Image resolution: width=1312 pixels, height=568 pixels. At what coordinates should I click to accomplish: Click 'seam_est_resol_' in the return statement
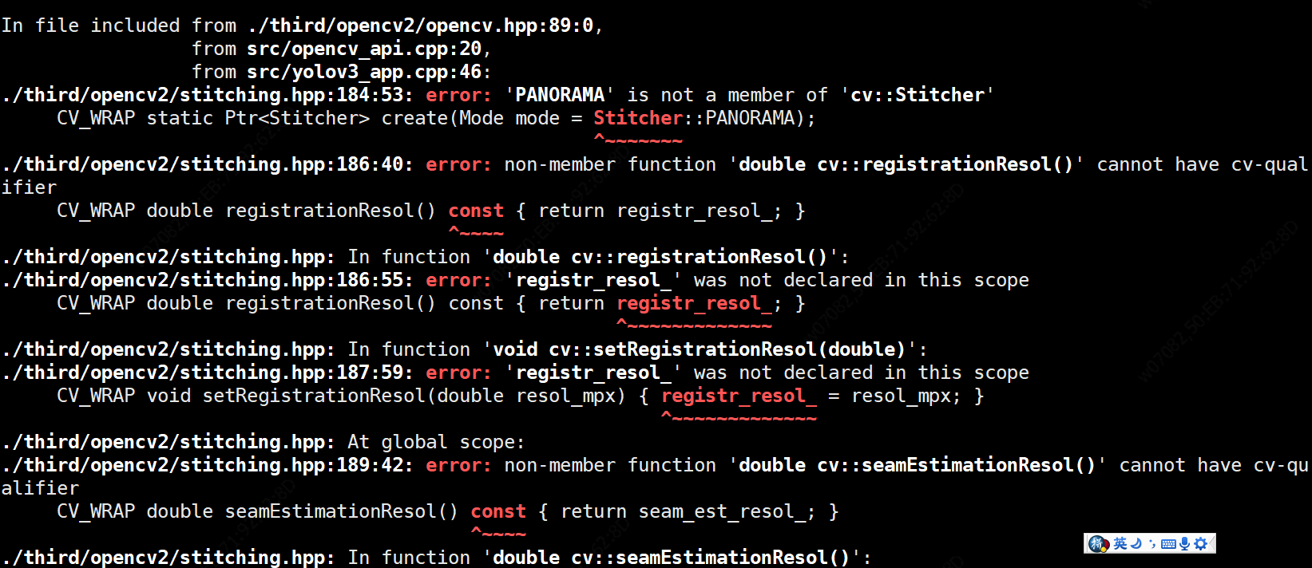coord(722,511)
